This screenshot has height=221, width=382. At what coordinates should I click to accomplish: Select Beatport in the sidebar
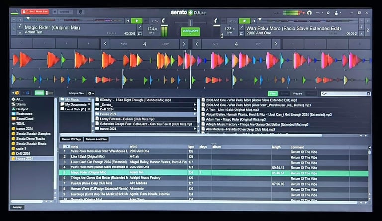tap(22, 109)
